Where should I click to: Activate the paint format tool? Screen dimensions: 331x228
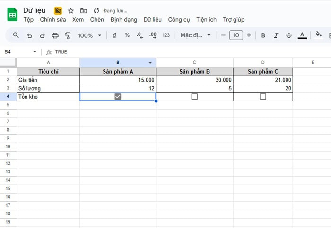(68, 35)
